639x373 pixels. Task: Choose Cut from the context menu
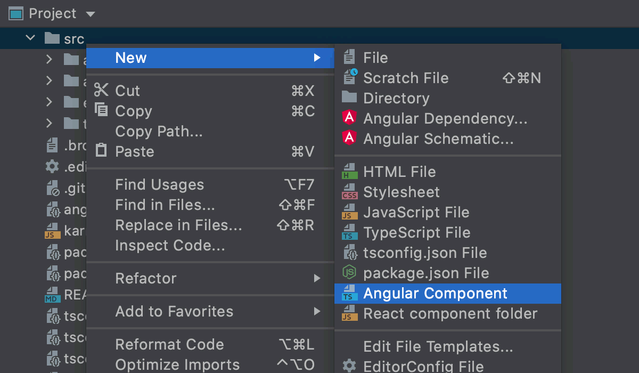tap(210, 91)
